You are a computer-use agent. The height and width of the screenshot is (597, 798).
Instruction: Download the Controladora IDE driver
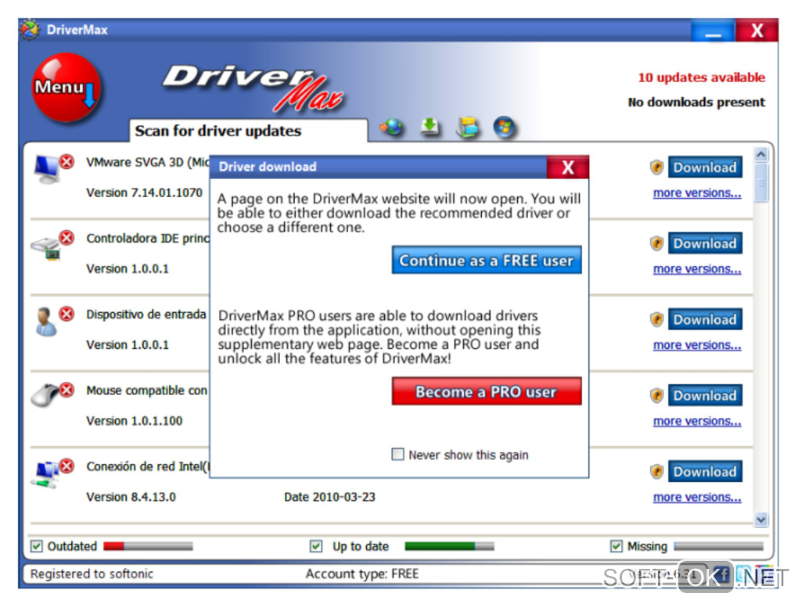(x=705, y=243)
